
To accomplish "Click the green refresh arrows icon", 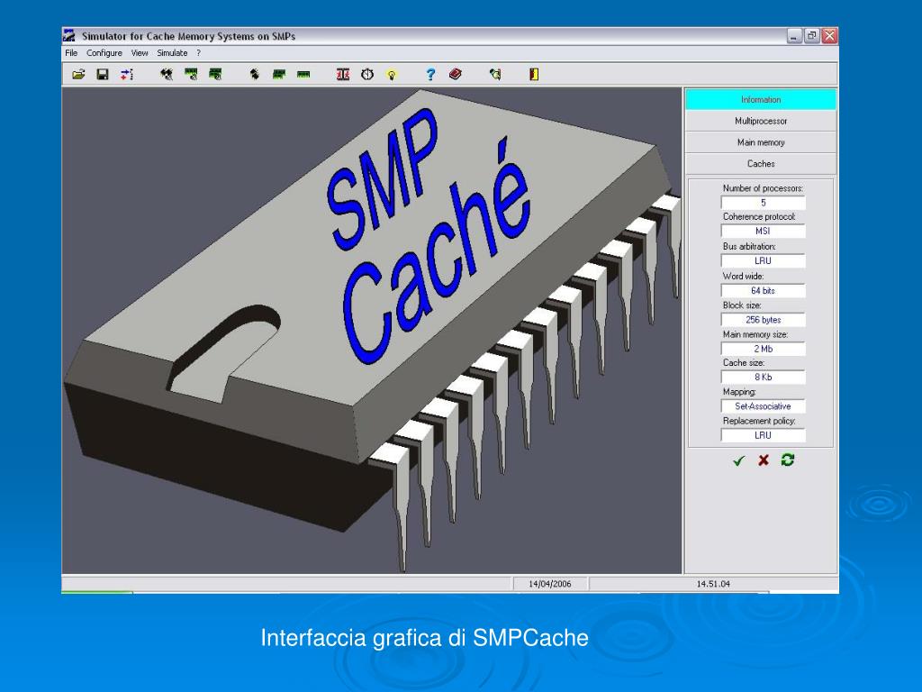I will [788, 460].
